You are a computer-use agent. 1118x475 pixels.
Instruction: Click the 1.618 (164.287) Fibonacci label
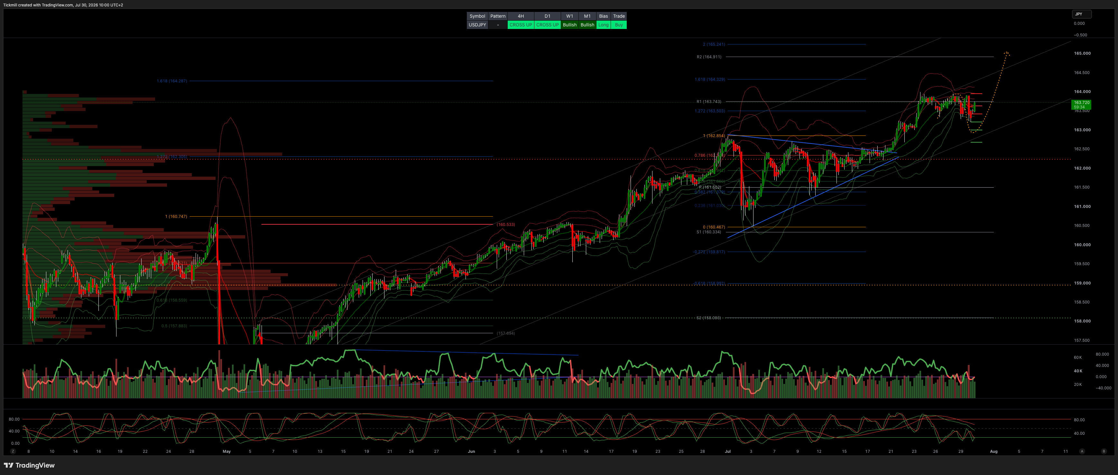pyautogui.click(x=172, y=81)
